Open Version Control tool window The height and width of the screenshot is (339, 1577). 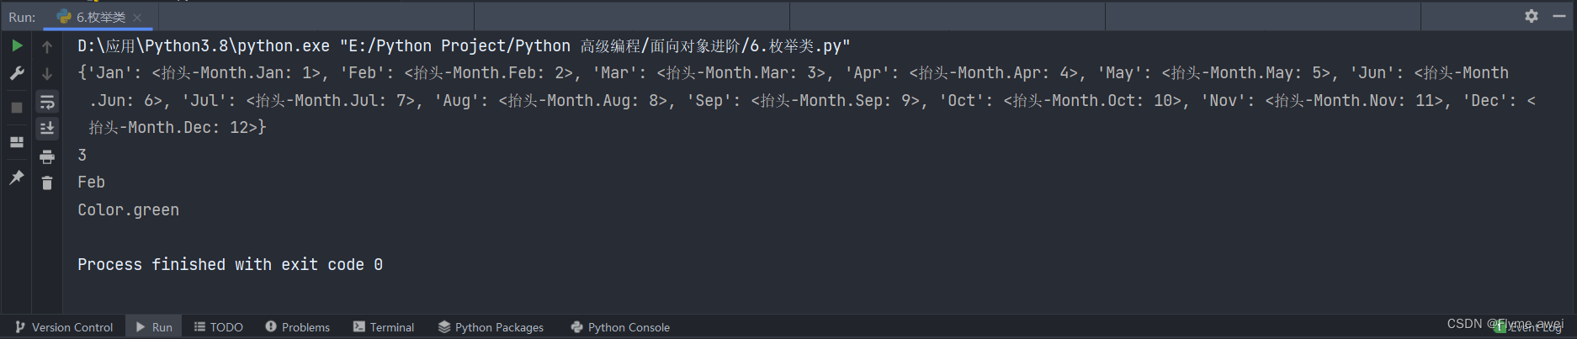tap(64, 327)
